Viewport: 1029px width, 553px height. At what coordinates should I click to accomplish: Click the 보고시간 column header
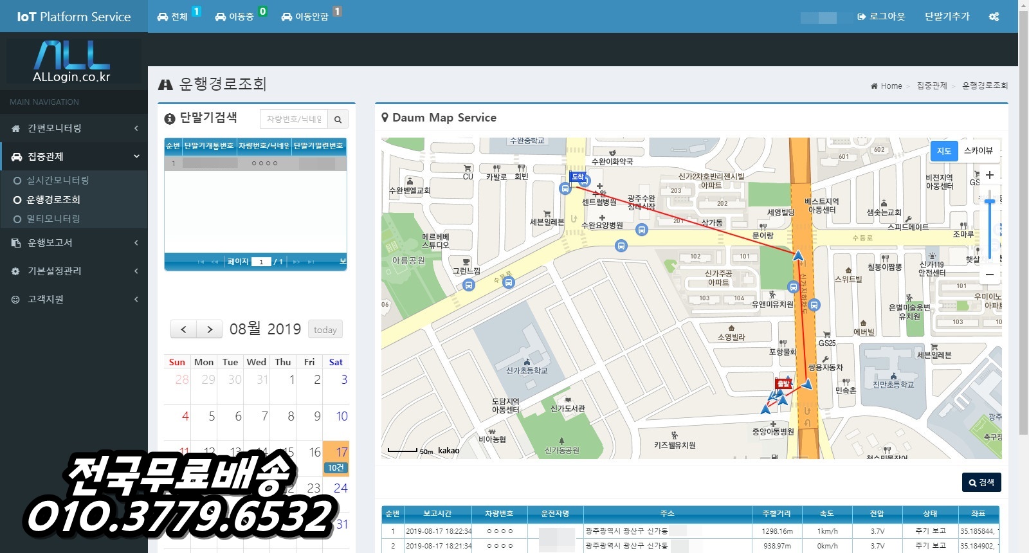coord(437,514)
